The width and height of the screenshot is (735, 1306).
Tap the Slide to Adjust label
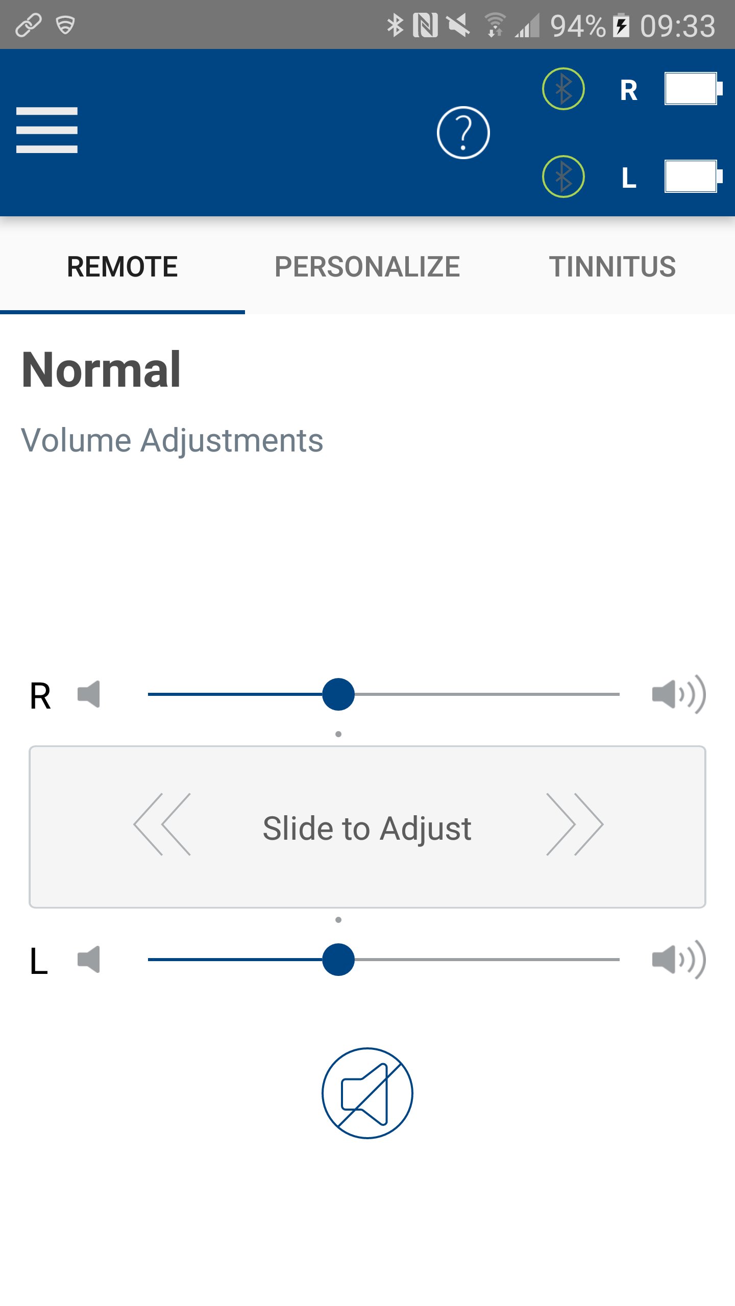(x=367, y=827)
